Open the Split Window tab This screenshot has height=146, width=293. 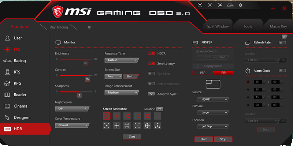(218, 26)
